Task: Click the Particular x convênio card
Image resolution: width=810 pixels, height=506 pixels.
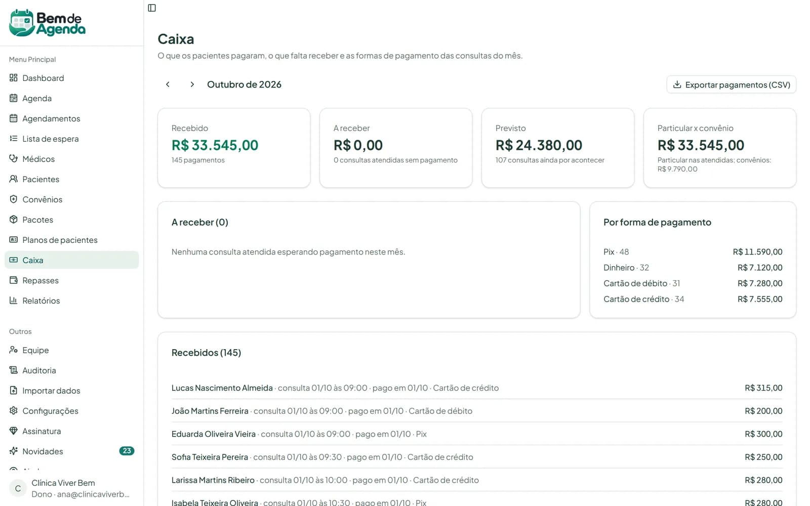Action: 720,148
